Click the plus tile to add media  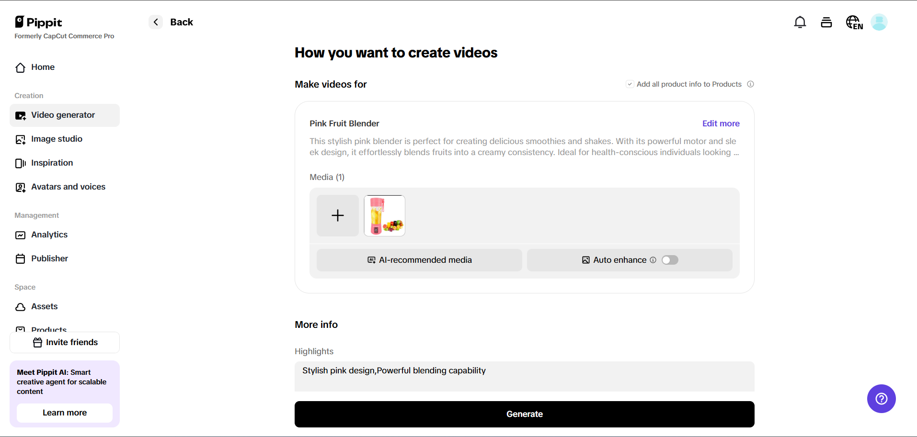coord(337,215)
